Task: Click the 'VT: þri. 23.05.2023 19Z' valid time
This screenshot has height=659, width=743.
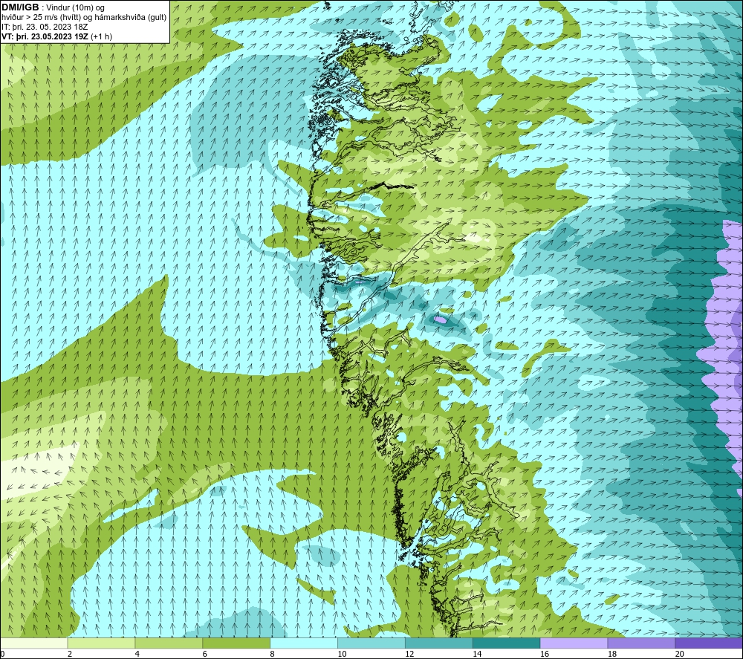Action: [x=45, y=36]
